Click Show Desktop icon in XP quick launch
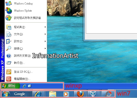 (x=29, y=86)
